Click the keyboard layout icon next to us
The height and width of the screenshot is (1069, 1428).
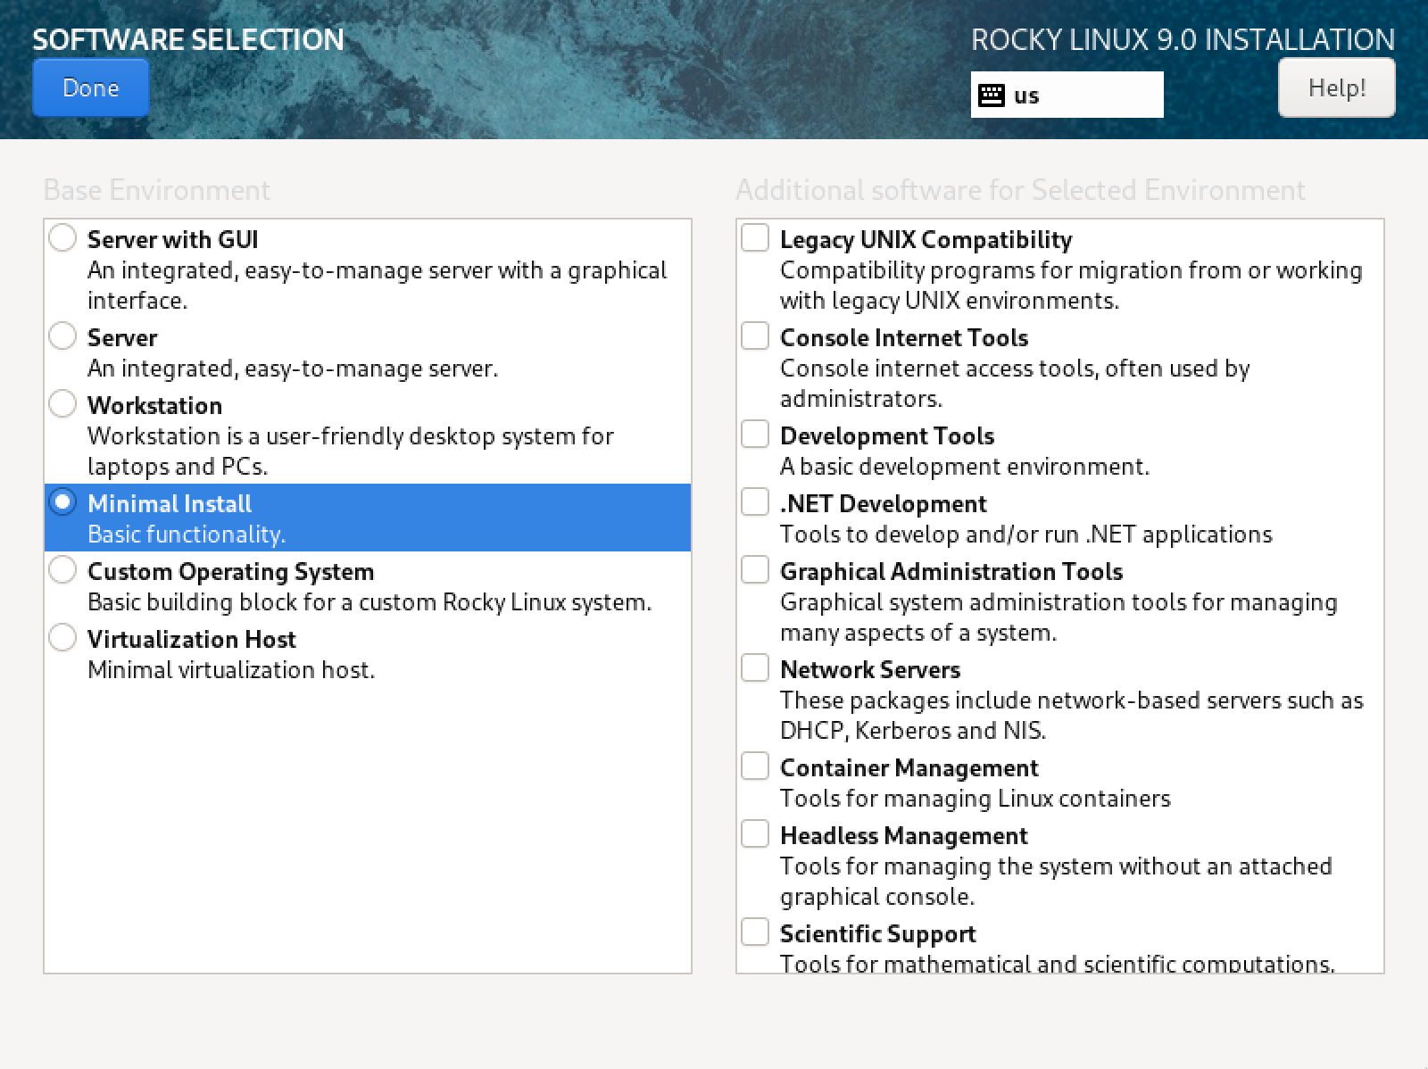[x=992, y=95]
